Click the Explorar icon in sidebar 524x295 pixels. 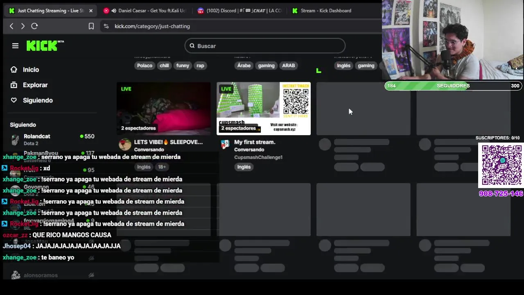[14, 85]
